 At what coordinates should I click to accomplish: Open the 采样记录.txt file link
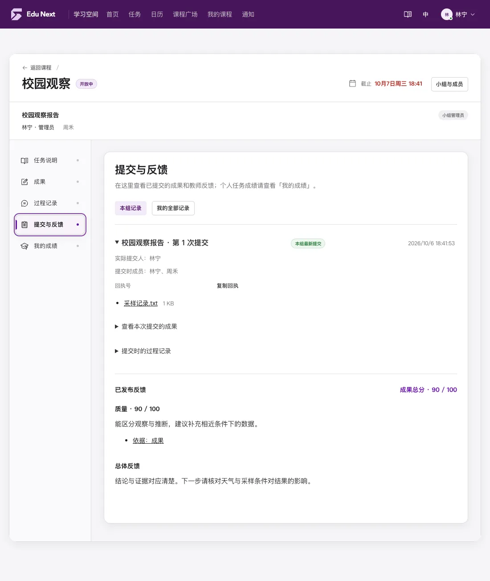[141, 303]
